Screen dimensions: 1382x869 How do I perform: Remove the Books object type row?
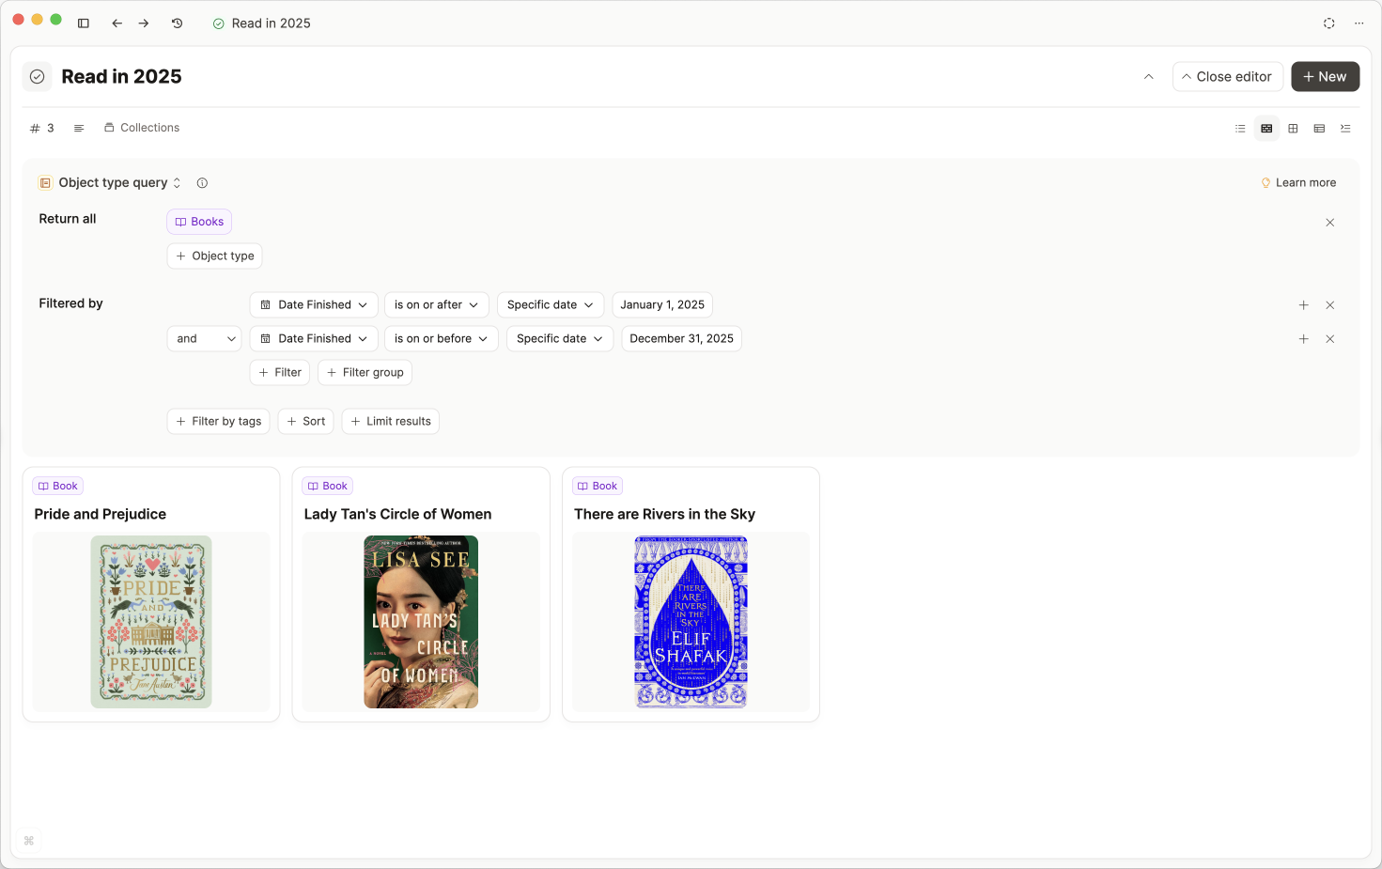[1329, 223]
